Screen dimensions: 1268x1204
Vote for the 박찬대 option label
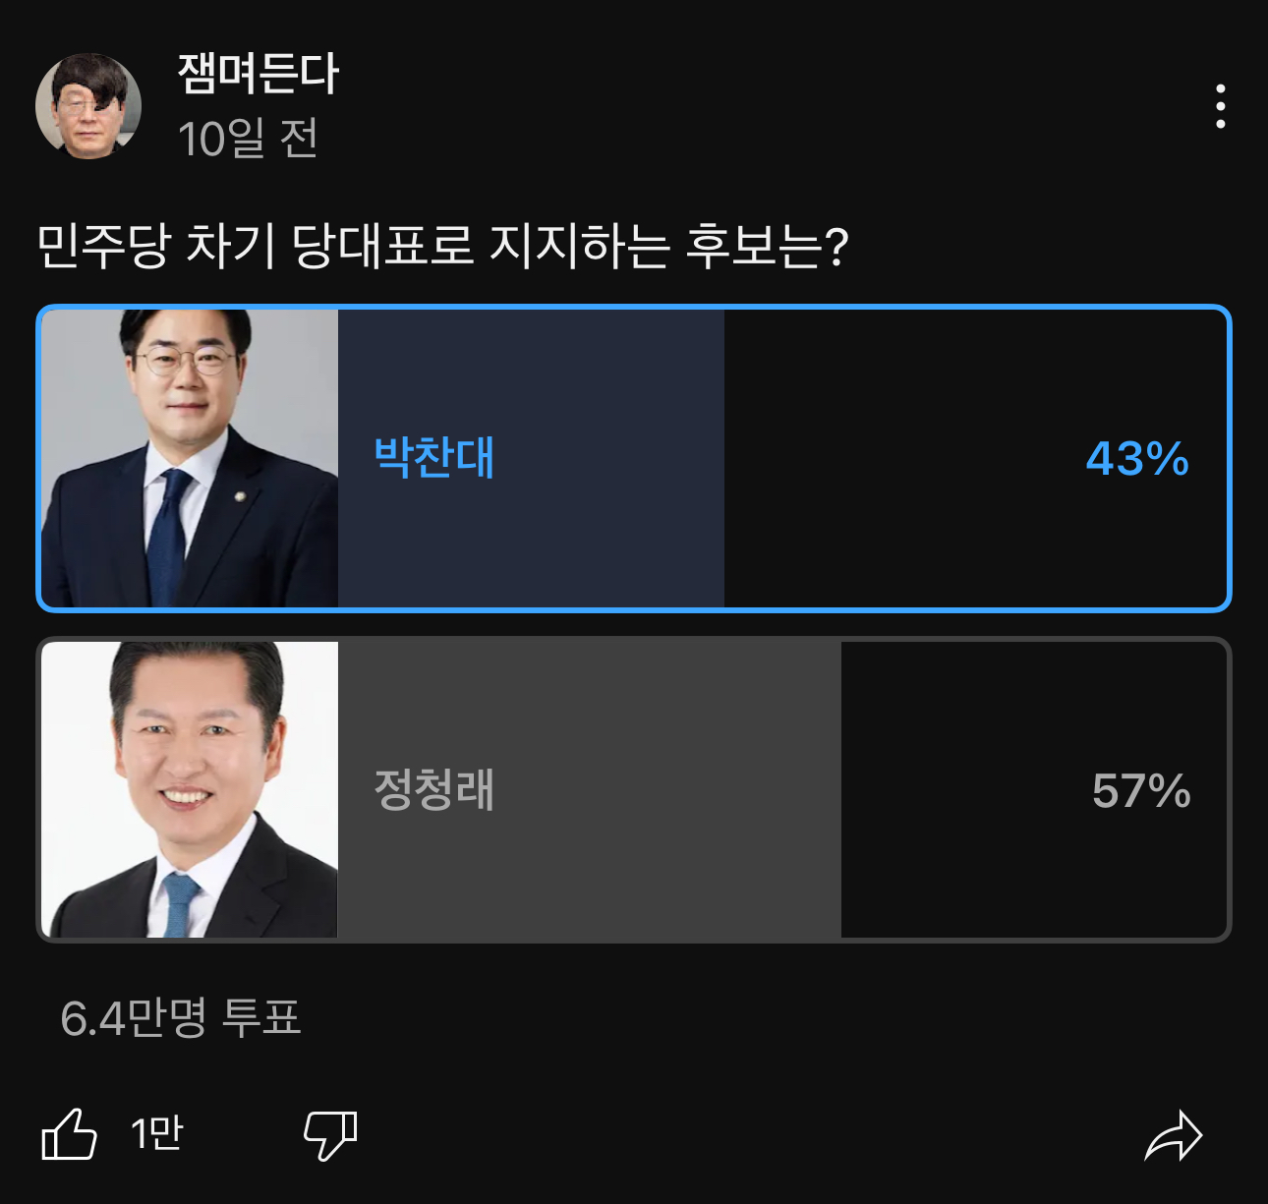434,458
